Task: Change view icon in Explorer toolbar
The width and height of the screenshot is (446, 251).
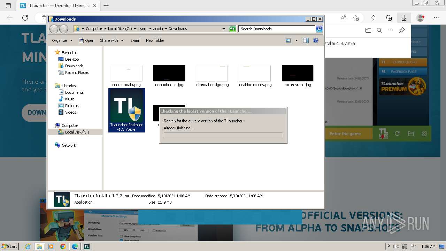Action: tap(288, 40)
